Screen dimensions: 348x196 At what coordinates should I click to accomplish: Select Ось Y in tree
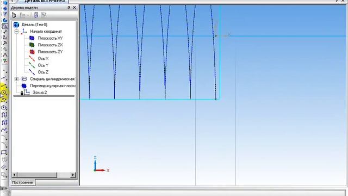pos(43,65)
